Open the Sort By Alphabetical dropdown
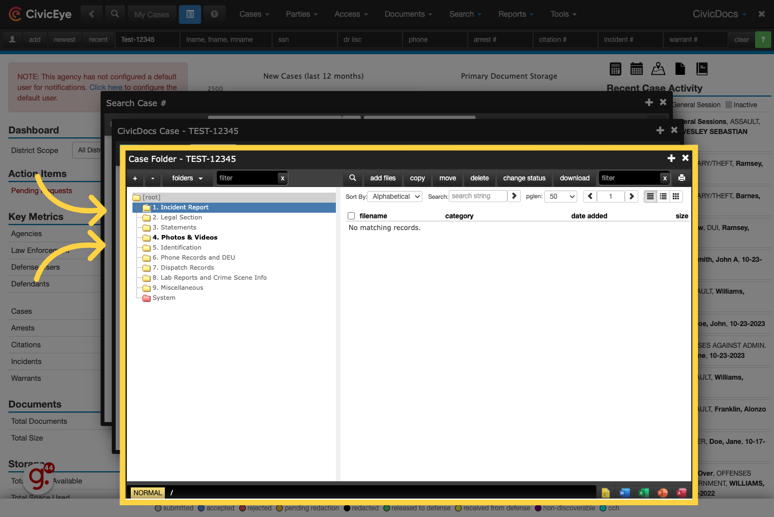Screen dimensions: 774x517 point(395,197)
